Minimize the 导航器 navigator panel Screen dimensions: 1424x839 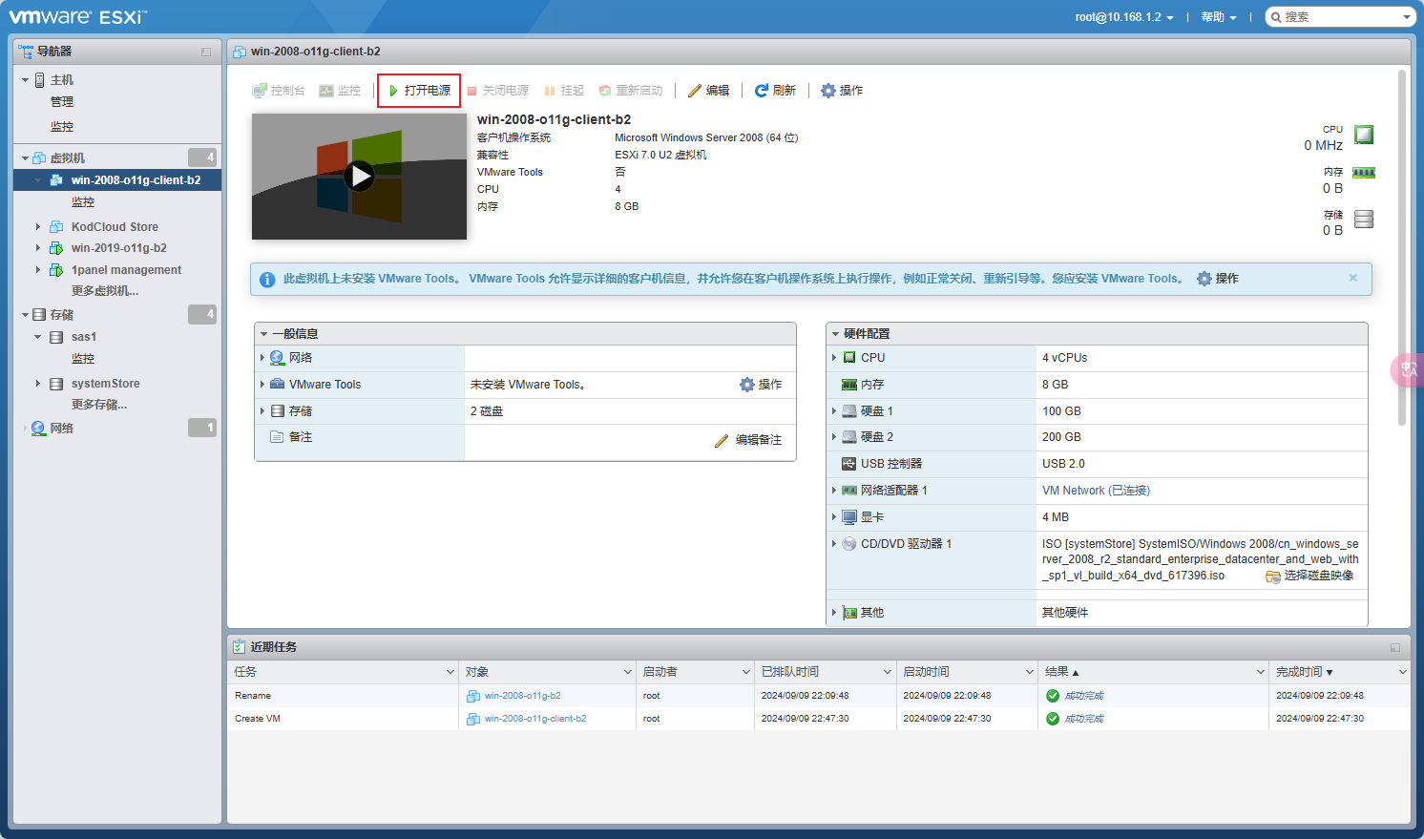(206, 52)
